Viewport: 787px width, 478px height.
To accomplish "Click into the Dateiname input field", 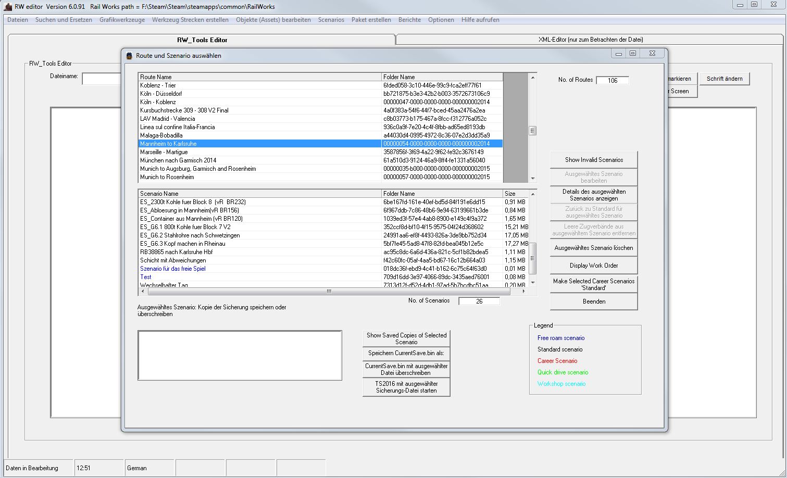I will tap(102, 79).
